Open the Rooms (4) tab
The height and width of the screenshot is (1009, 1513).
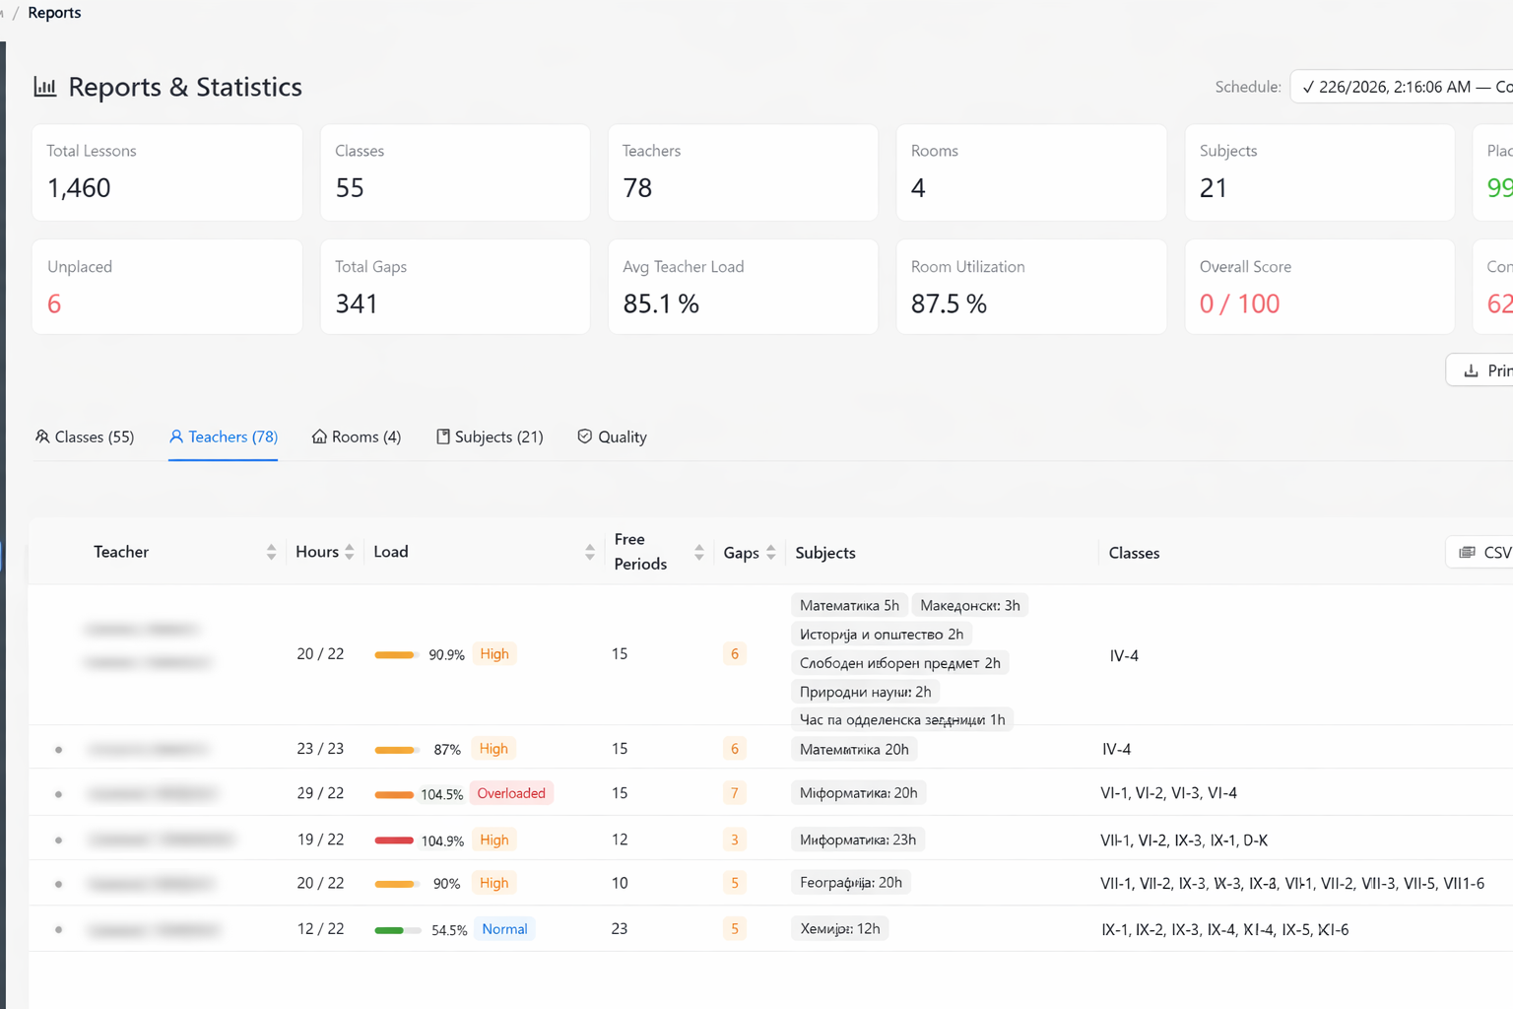click(x=357, y=437)
